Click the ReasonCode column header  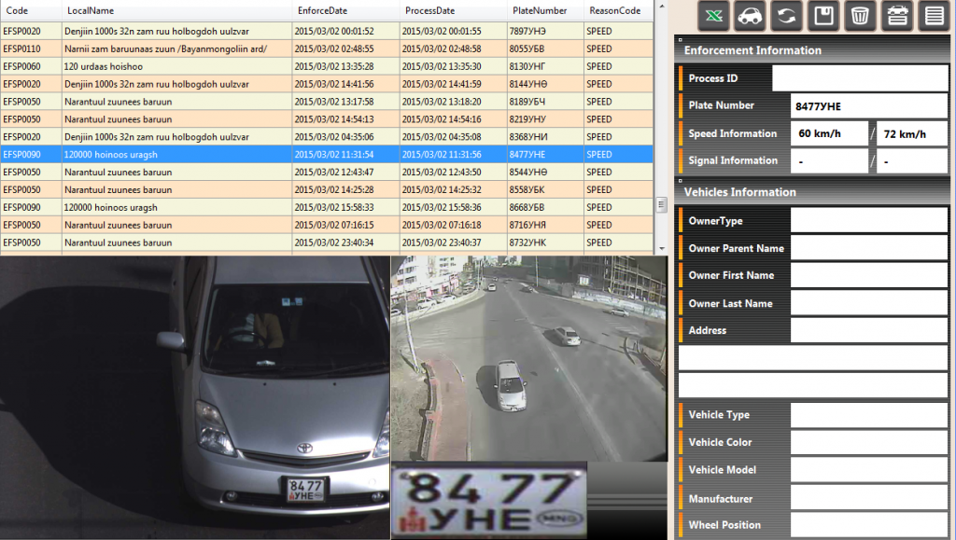pyautogui.click(x=616, y=10)
